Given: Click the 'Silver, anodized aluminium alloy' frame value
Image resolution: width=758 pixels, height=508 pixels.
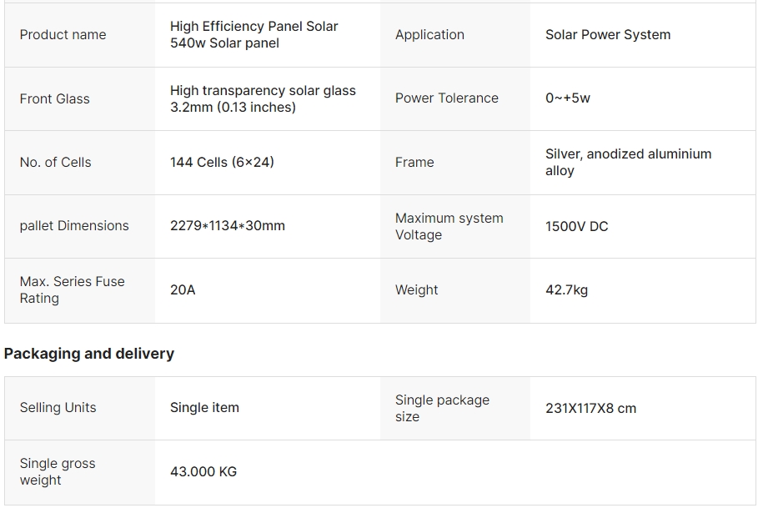Looking at the screenshot, I should [x=628, y=163].
